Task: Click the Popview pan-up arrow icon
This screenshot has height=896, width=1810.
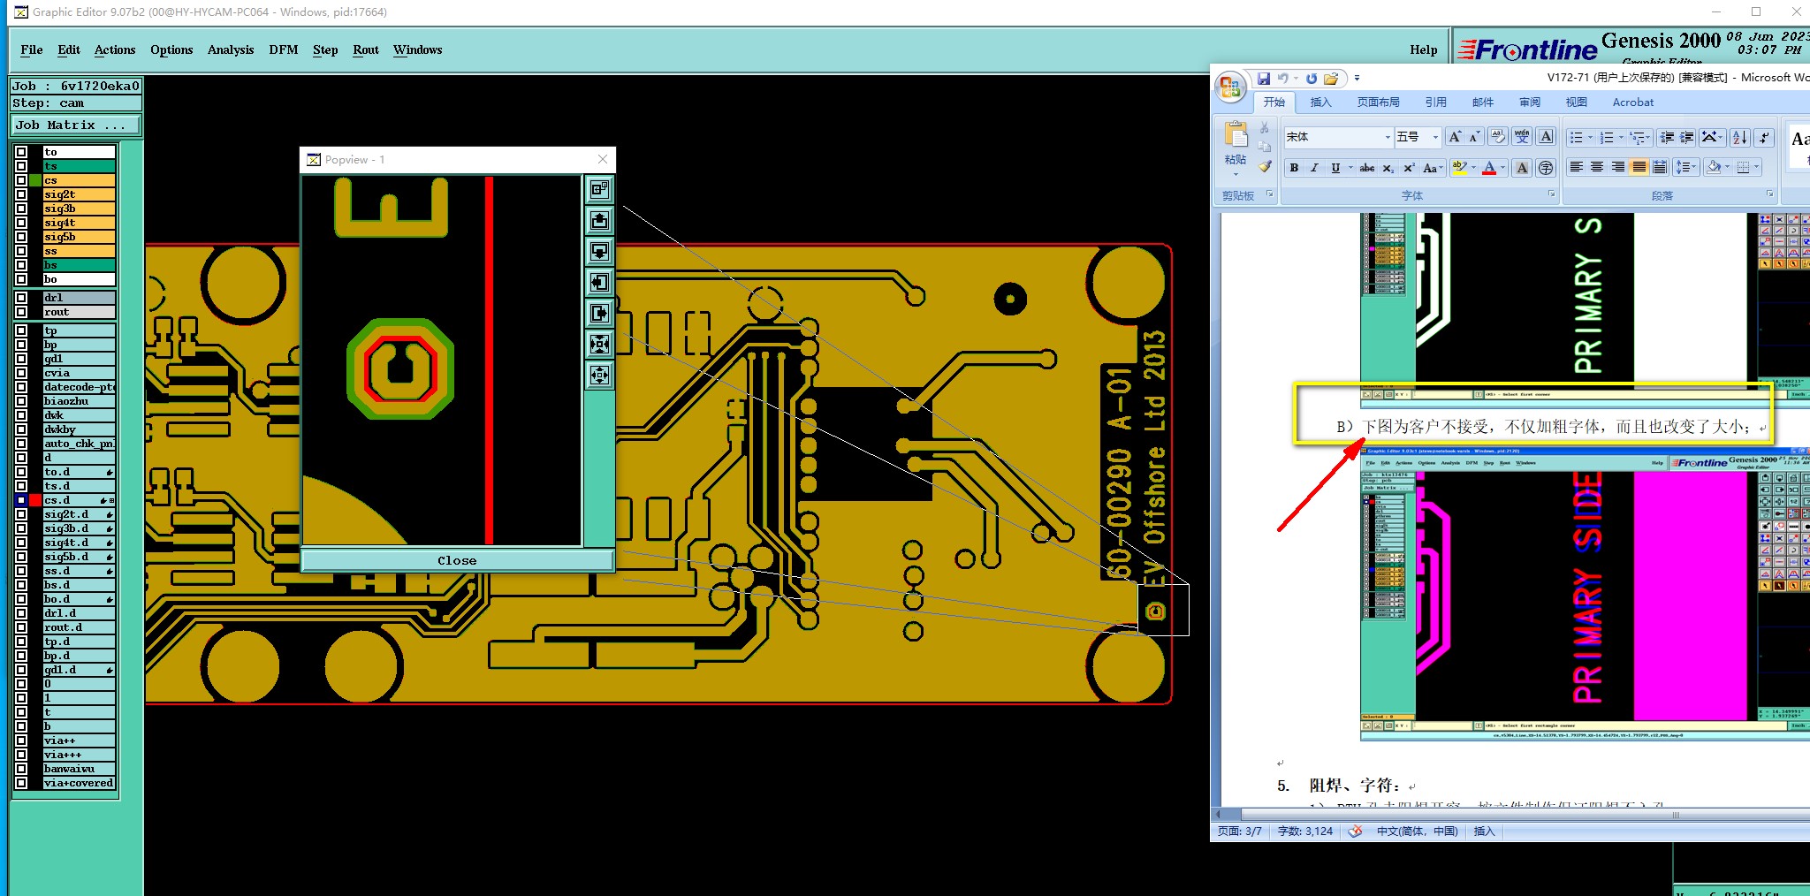Action: coord(599,220)
